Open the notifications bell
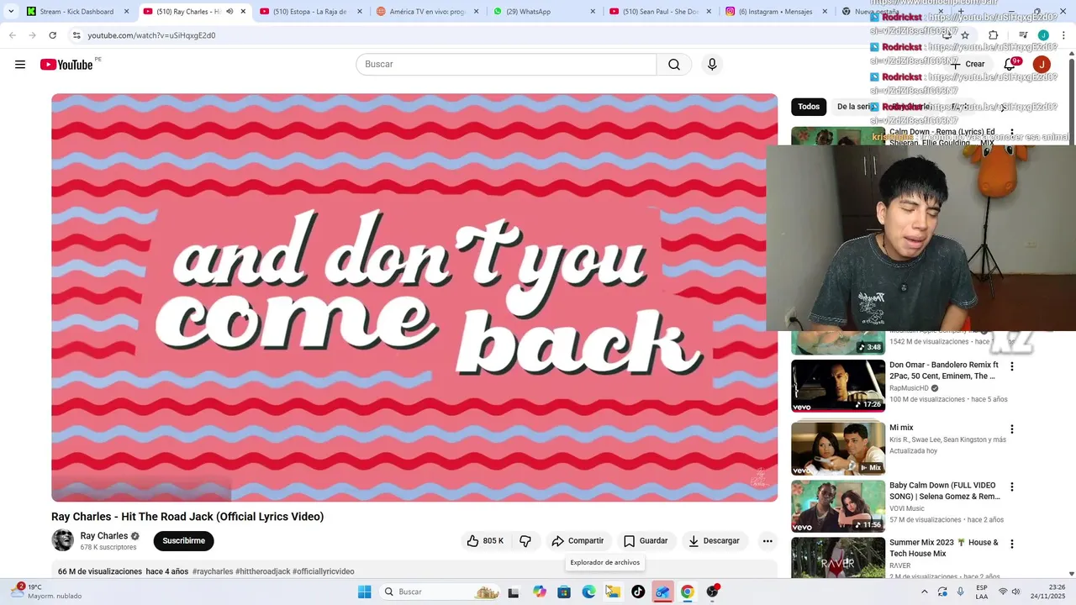This screenshot has width=1076, height=605. (x=1010, y=64)
